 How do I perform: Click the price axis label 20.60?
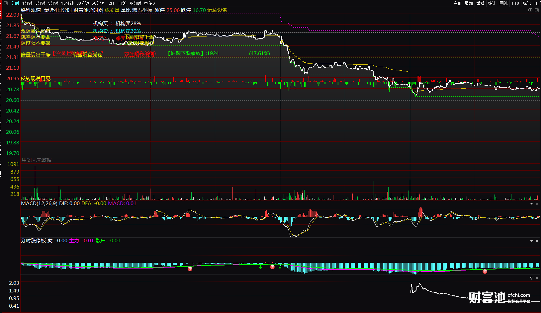click(13, 100)
